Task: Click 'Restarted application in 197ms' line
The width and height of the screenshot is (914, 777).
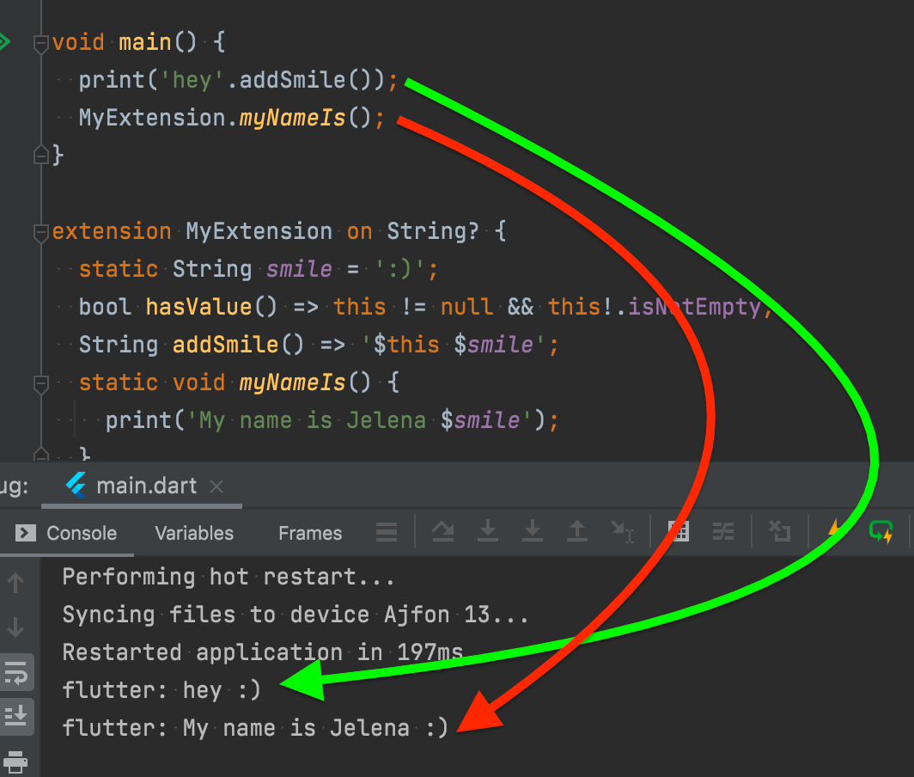Action: (263, 652)
